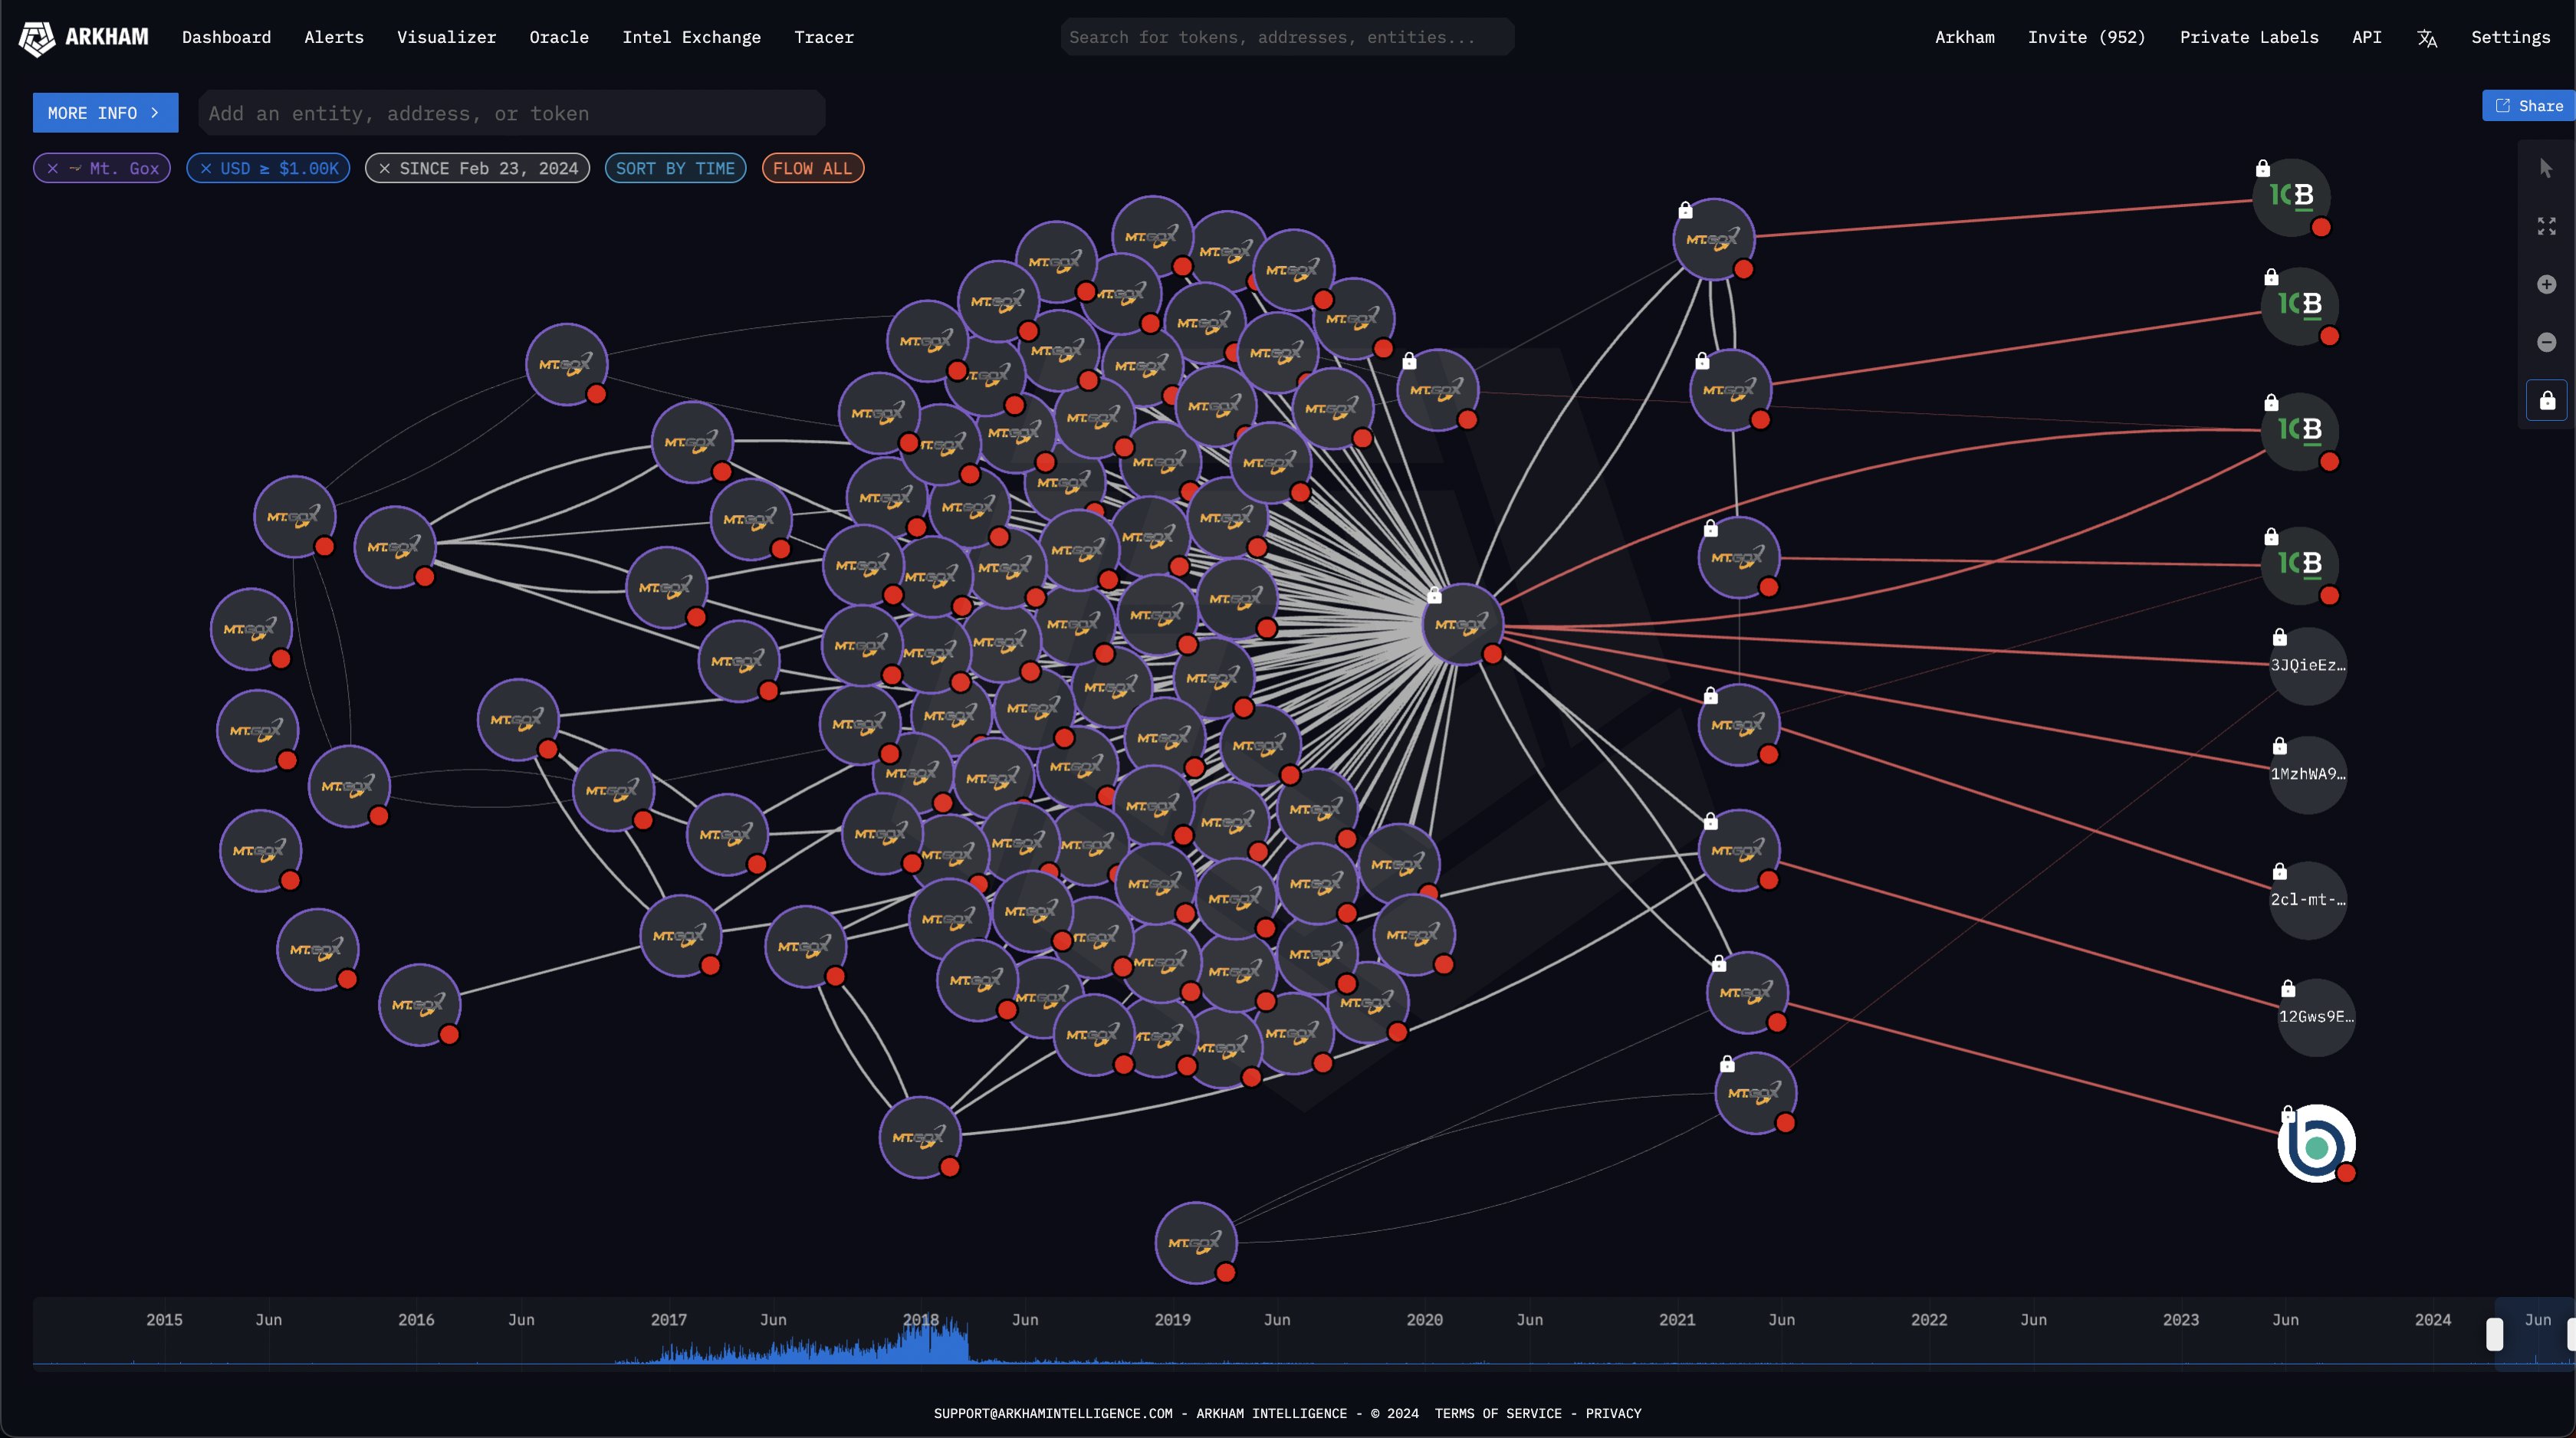The height and width of the screenshot is (1438, 2576).
Task: Toggle the SORT BY TIME option
Action: tap(675, 168)
